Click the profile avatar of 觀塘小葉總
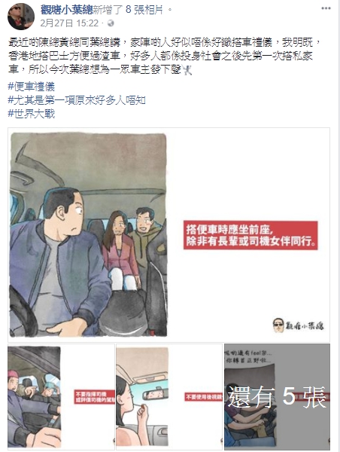 21,16
